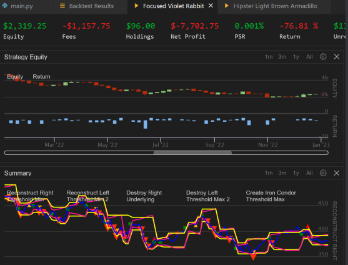Click the $-7,702.75 Net Profit value
This screenshot has height=265, width=348.
(195, 26)
